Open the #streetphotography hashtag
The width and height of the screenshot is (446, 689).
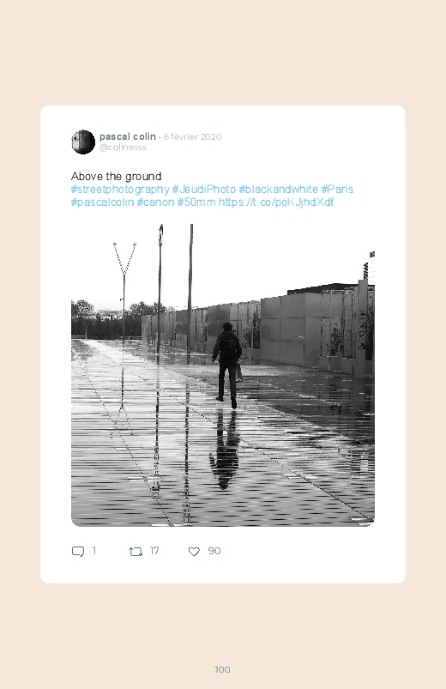tap(120, 190)
